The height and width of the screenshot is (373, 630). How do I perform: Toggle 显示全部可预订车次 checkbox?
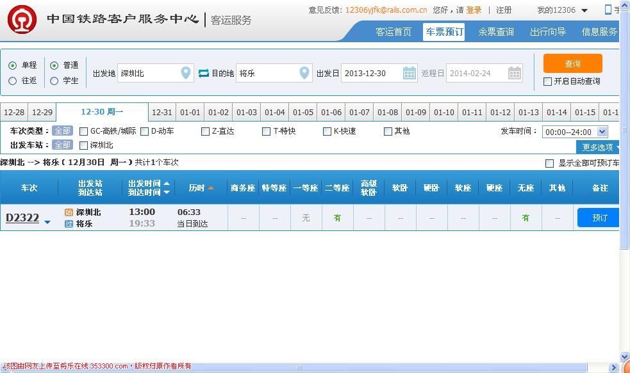pos(550,163)
